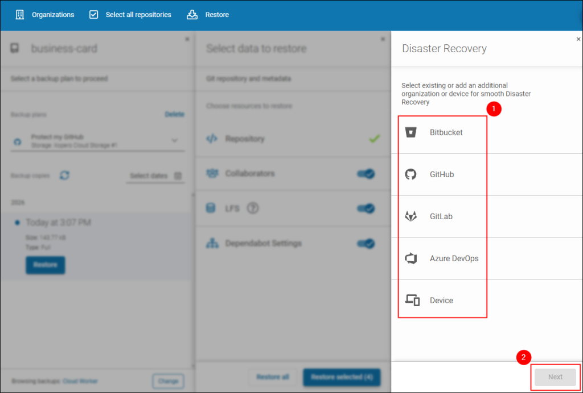Open Restore from the top bar
The image size is (583, 393).
point(217,15)
